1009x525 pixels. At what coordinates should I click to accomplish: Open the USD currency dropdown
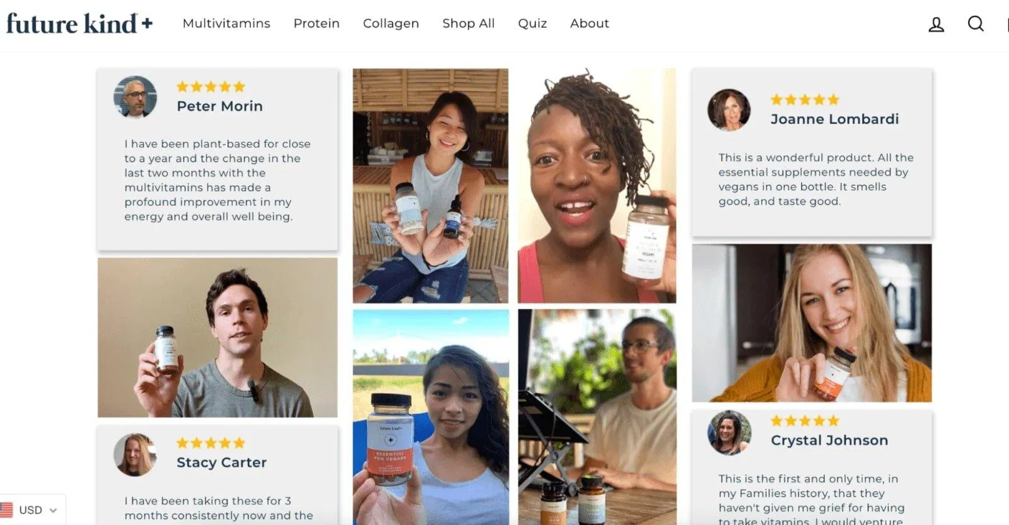click(x=38, y=510)
